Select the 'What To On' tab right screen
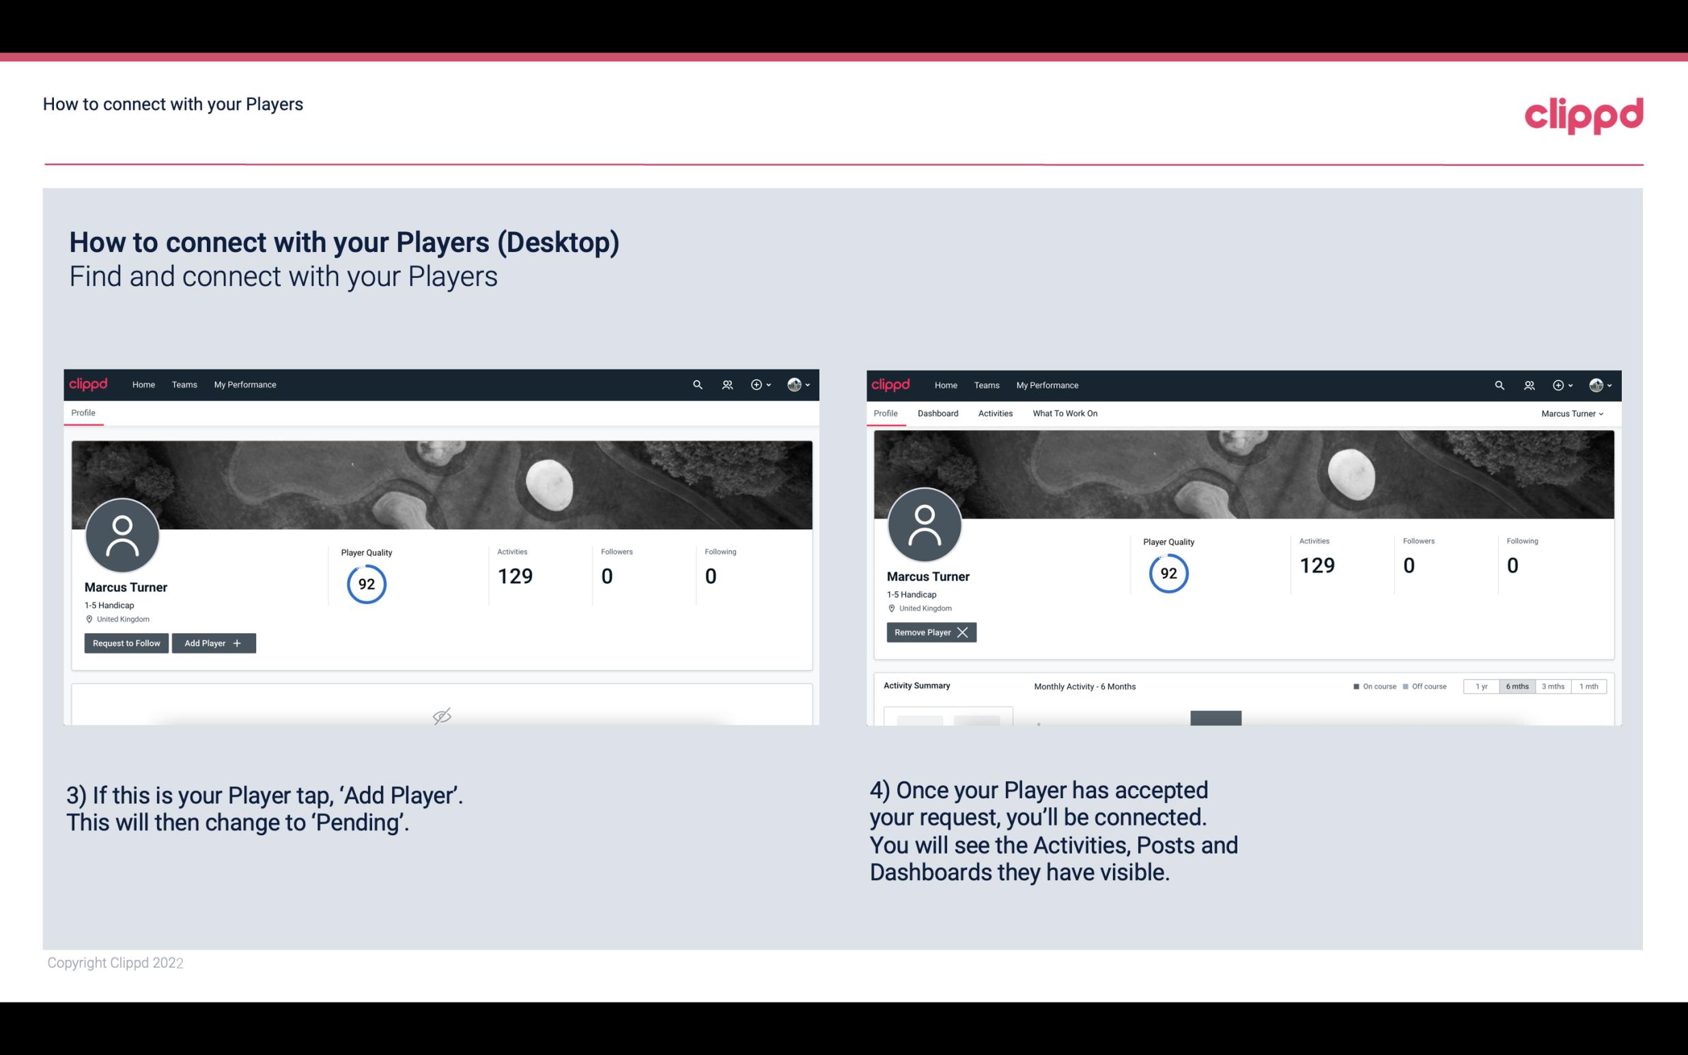 point(1065,413)
